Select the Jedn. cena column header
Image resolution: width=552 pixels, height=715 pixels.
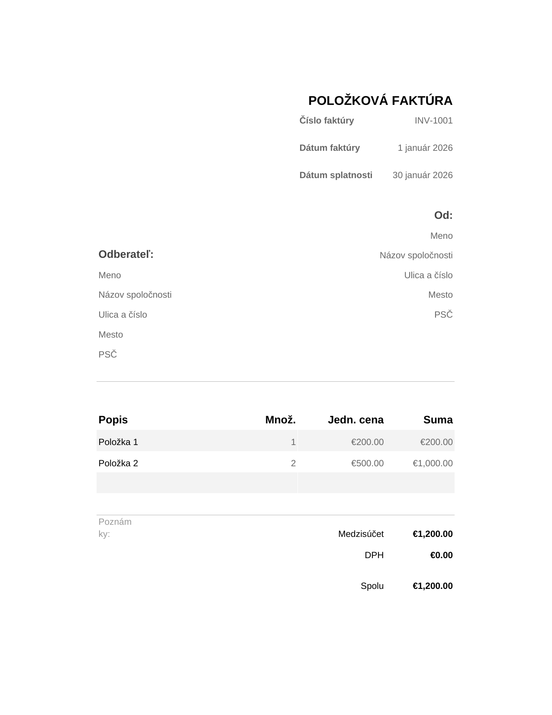[355, 420]
